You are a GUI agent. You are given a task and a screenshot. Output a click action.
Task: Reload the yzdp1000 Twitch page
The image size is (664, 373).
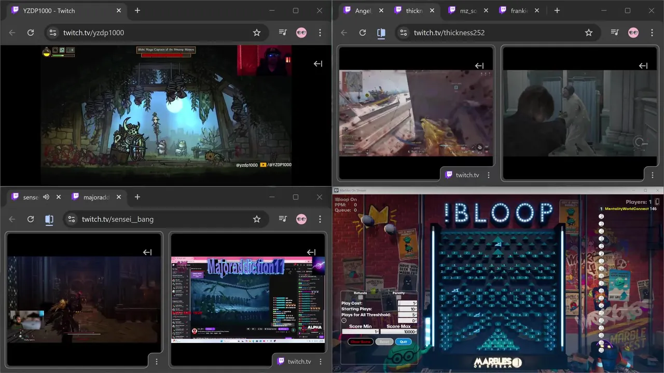31,33
